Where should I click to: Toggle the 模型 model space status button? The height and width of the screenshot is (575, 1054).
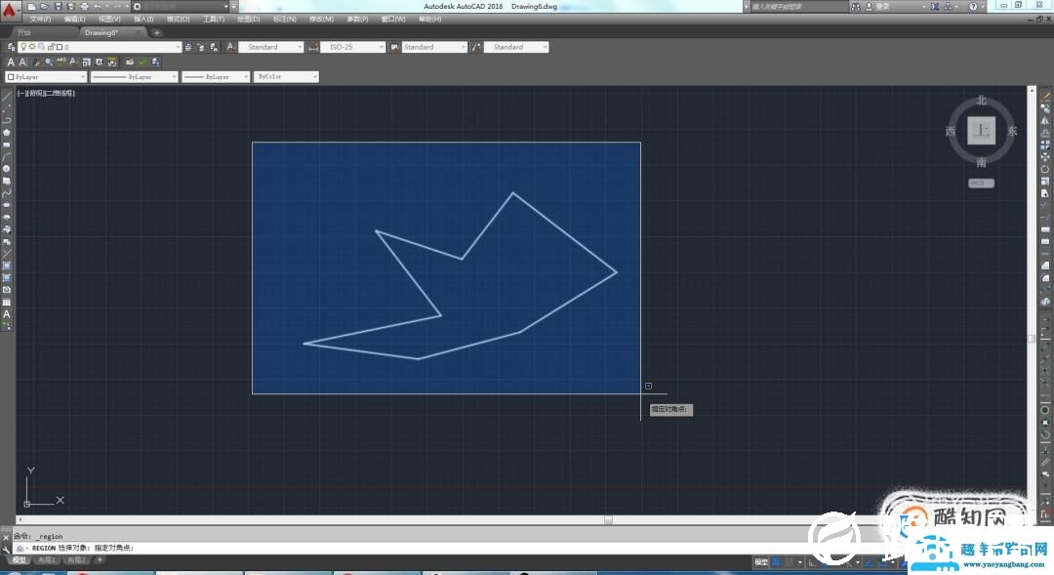pyautogui.click(x=761, y=562)
